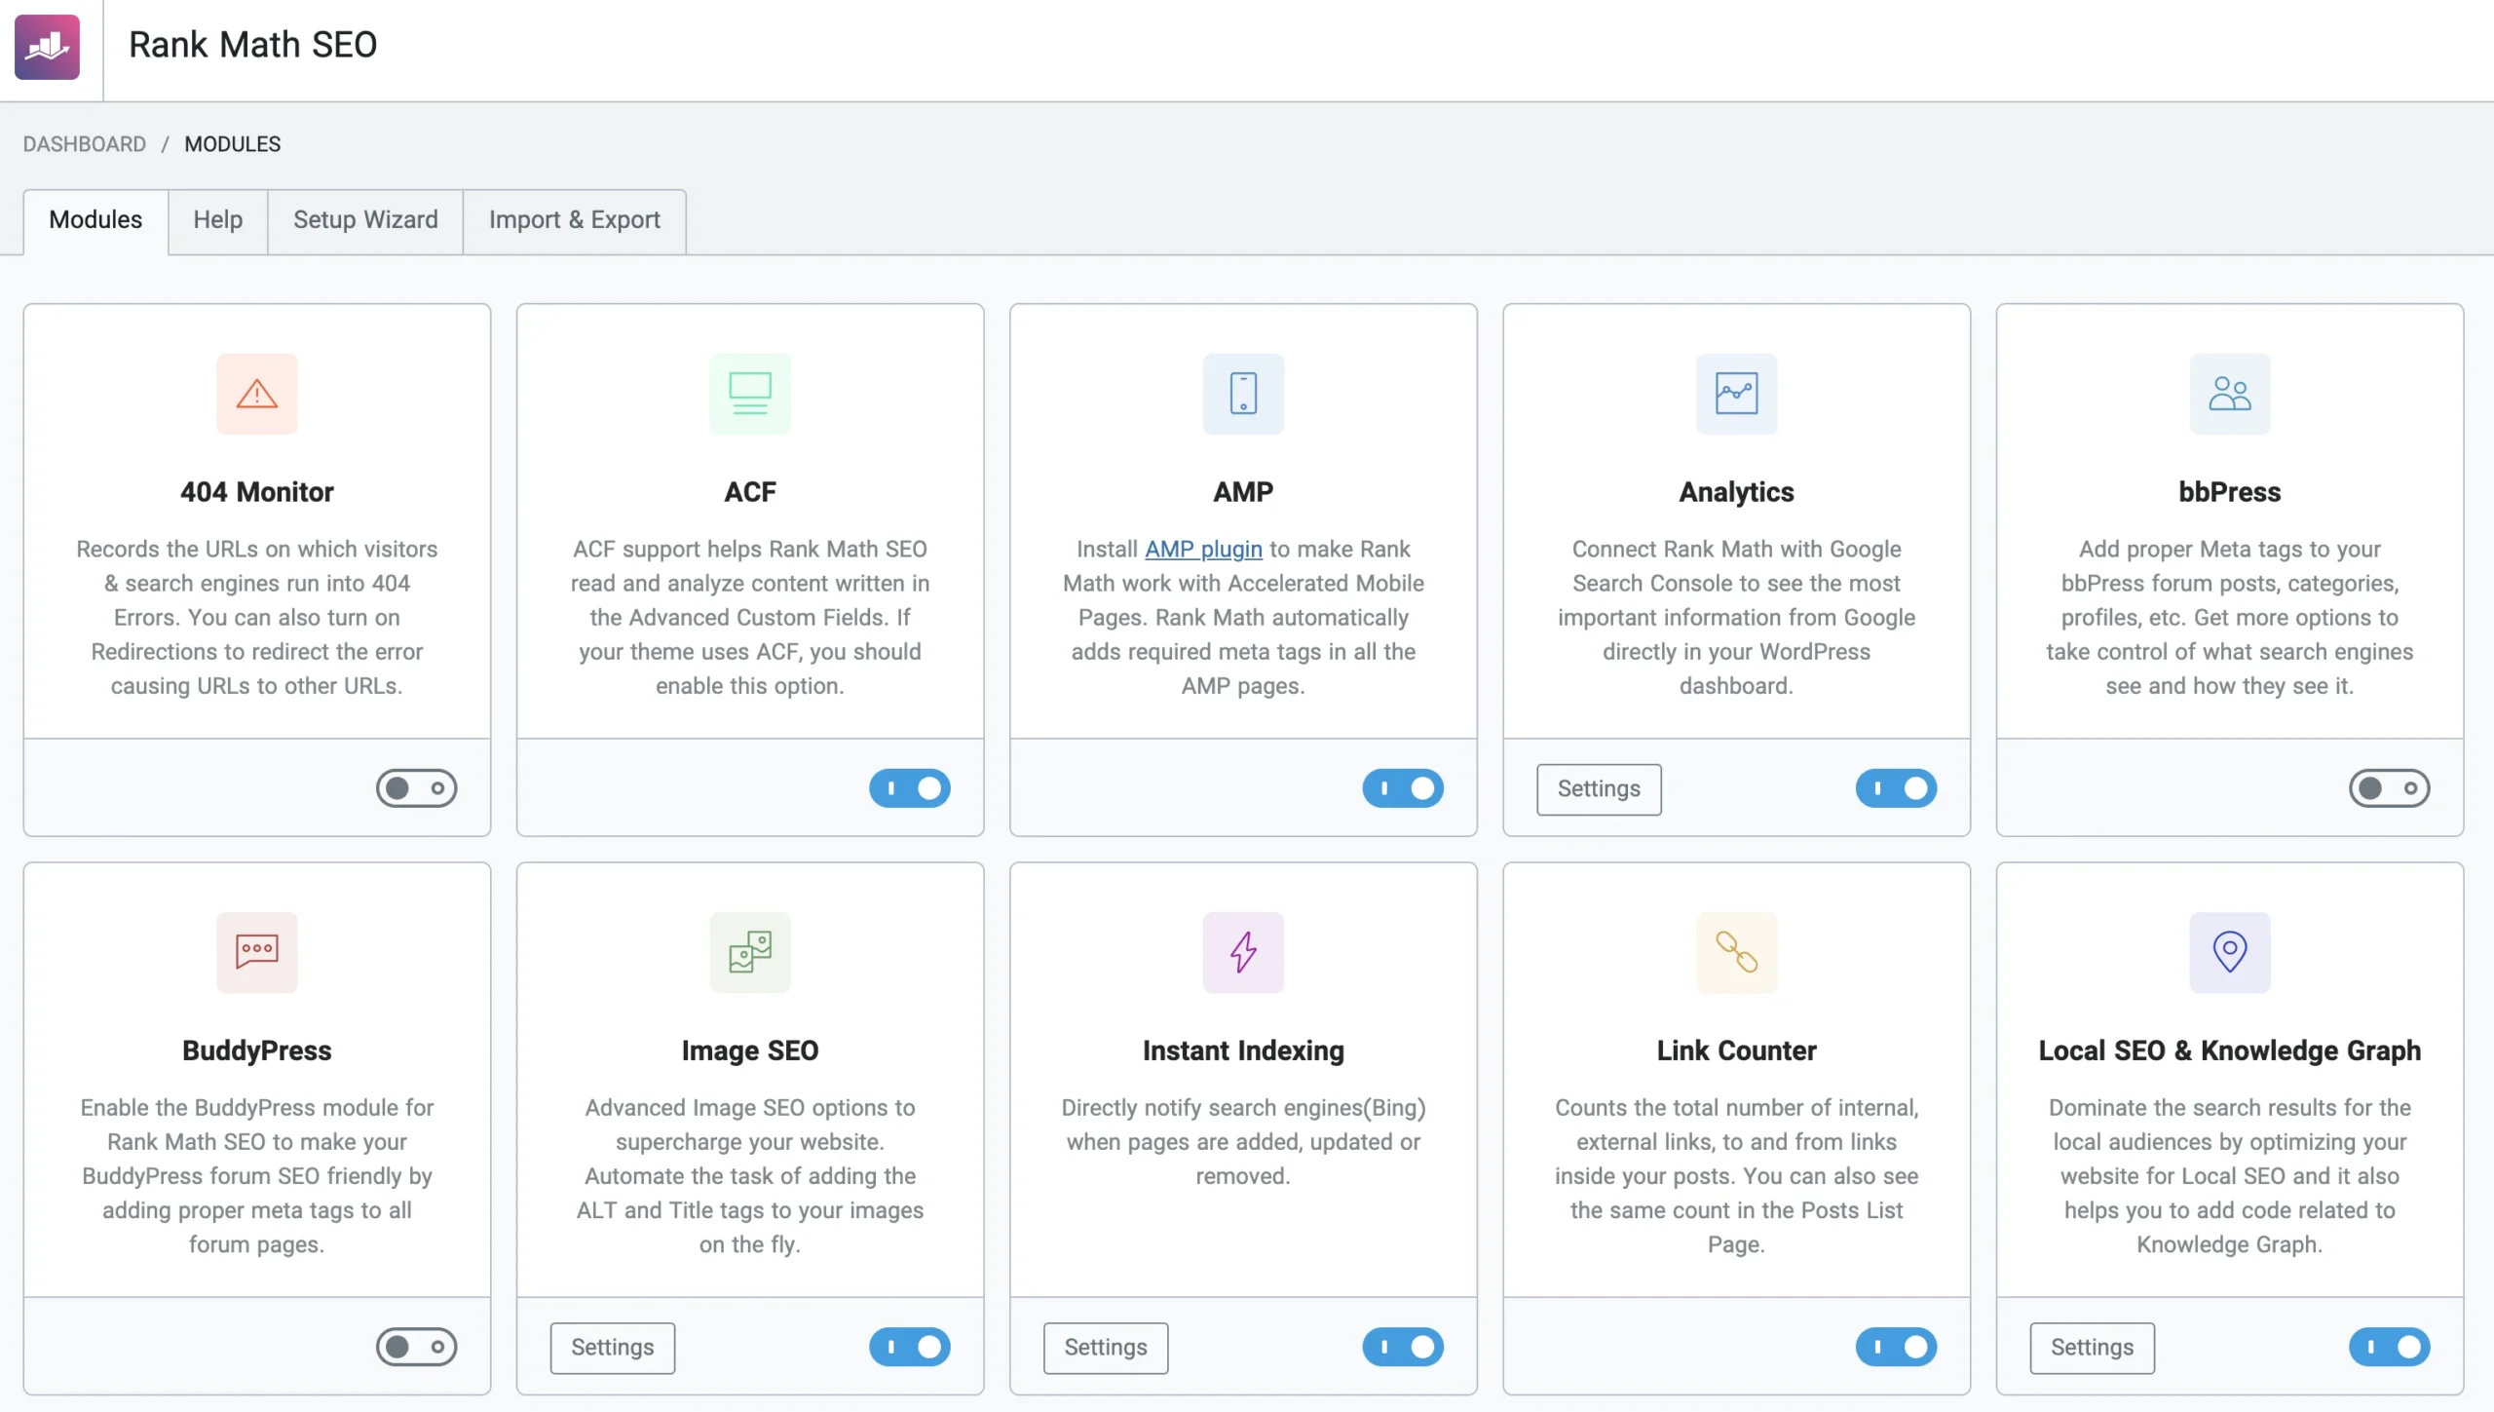Disable the ACF module toggle
The image size is (2494, 1412).
pyautogui.click(x=910, y=788)
